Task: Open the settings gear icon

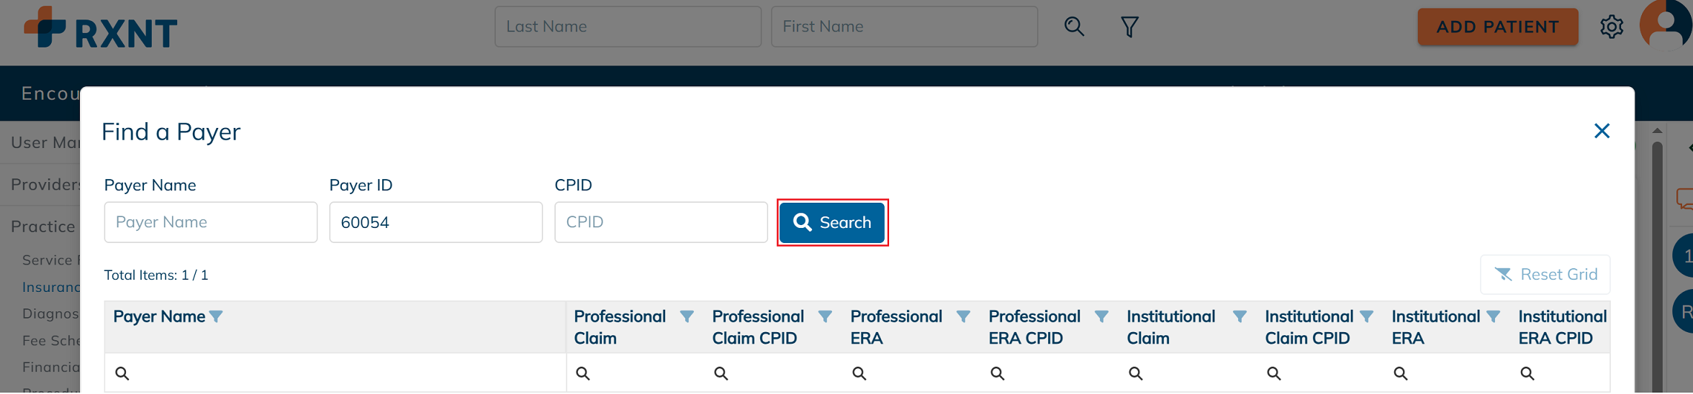Action: (x=1612, y=27)
